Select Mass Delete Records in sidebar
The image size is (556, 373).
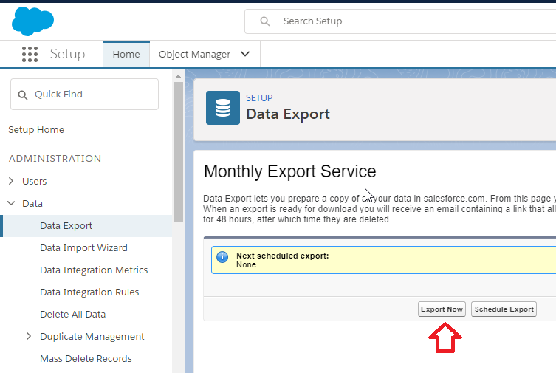point(86,358)
